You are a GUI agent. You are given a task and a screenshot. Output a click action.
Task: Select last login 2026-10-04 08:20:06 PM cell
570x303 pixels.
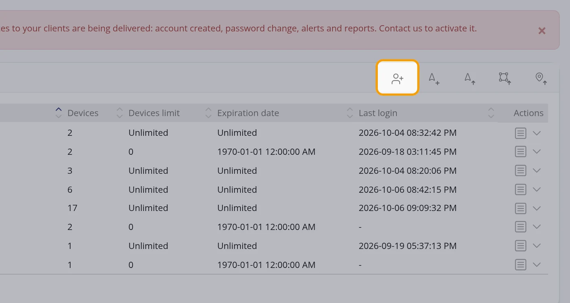click(x=408, y=170)
